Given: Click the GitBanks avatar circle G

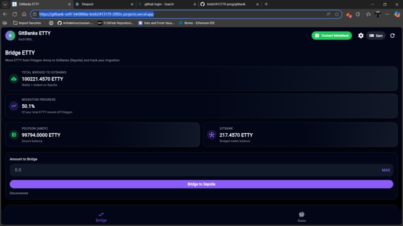Looking at the screenshot, I should click(10, 35).
